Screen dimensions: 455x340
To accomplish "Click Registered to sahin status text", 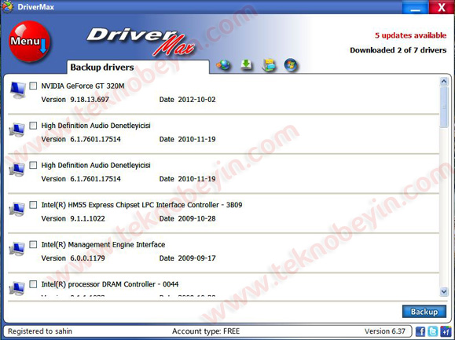I will pos(40,331).
